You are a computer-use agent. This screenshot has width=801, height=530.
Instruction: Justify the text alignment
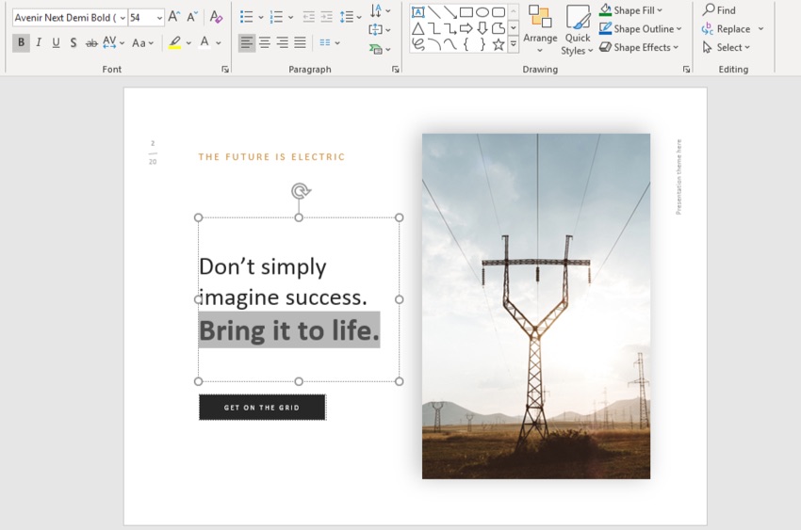click(301, 42)
